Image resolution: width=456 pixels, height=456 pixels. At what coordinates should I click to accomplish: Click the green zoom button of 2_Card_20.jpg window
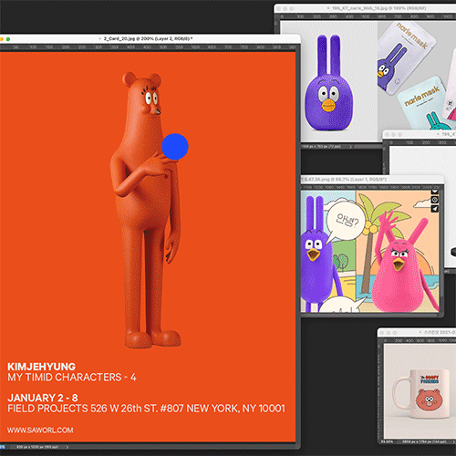(8, 39)
